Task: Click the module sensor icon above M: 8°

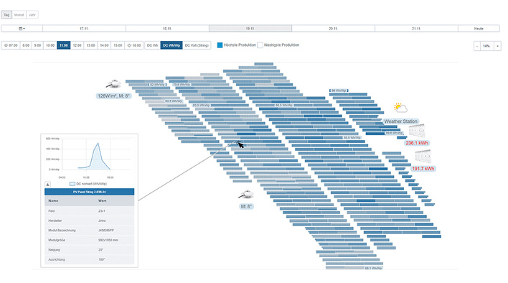Action: coord(246,195)
